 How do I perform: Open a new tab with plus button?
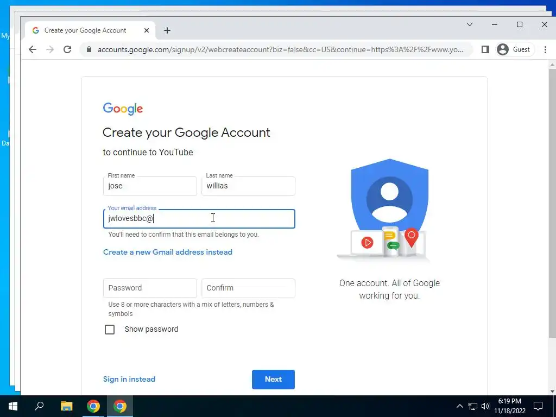pos(167,30)
